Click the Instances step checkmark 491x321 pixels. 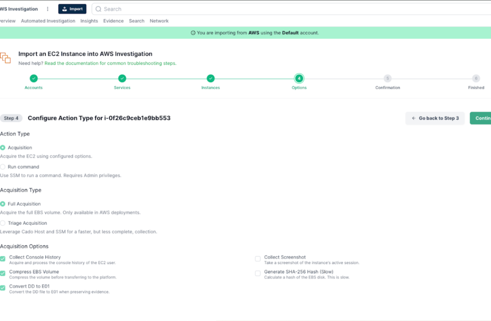[211, 78]
